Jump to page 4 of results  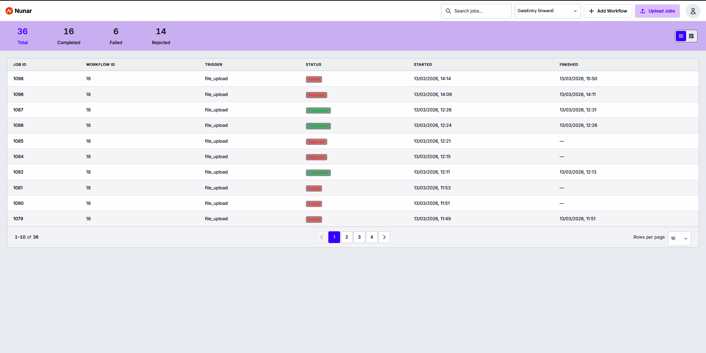(372, 237)
